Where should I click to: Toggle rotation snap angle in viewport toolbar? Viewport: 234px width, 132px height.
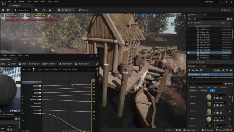tap(161, 15)
